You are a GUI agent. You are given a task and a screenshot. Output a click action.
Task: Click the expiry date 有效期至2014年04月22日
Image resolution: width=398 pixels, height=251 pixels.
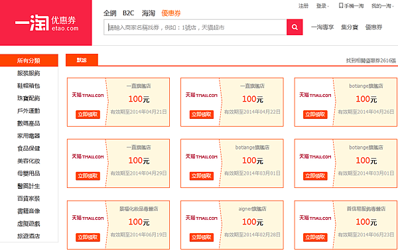(252, 112)
